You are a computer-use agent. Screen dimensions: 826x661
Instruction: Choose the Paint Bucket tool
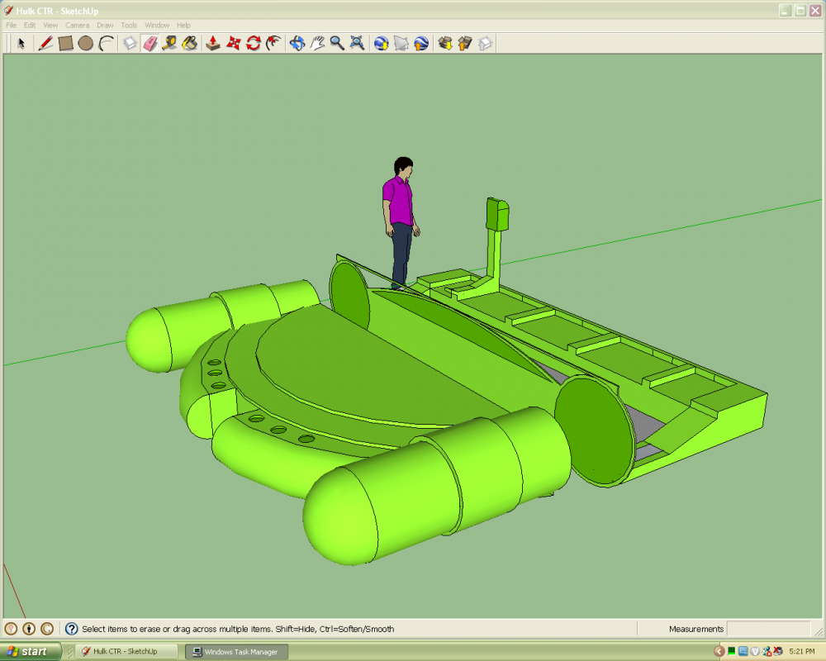(x=189, y=43)
